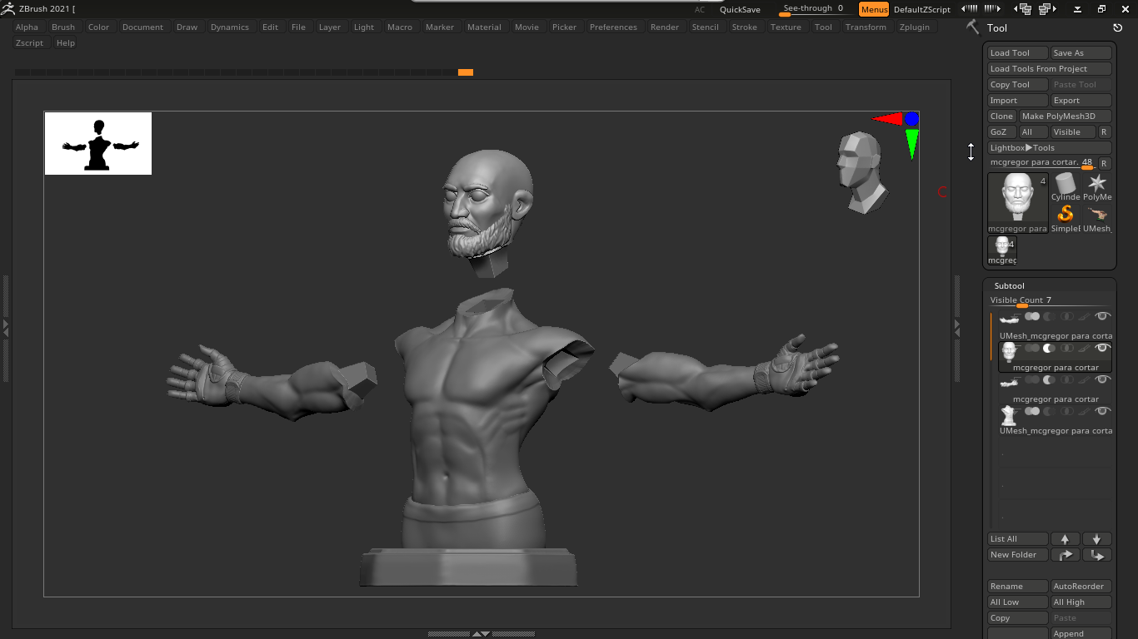
Task: Open the Brush menu
Action: [63, 27]
